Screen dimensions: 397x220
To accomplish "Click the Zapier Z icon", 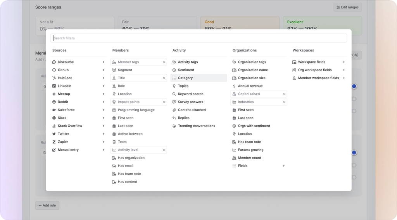I will point(54,142).
